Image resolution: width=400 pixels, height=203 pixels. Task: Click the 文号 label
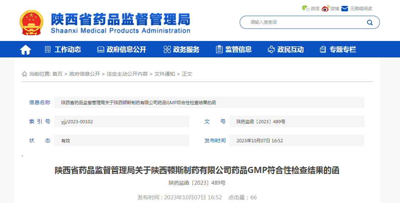(215, 121)
